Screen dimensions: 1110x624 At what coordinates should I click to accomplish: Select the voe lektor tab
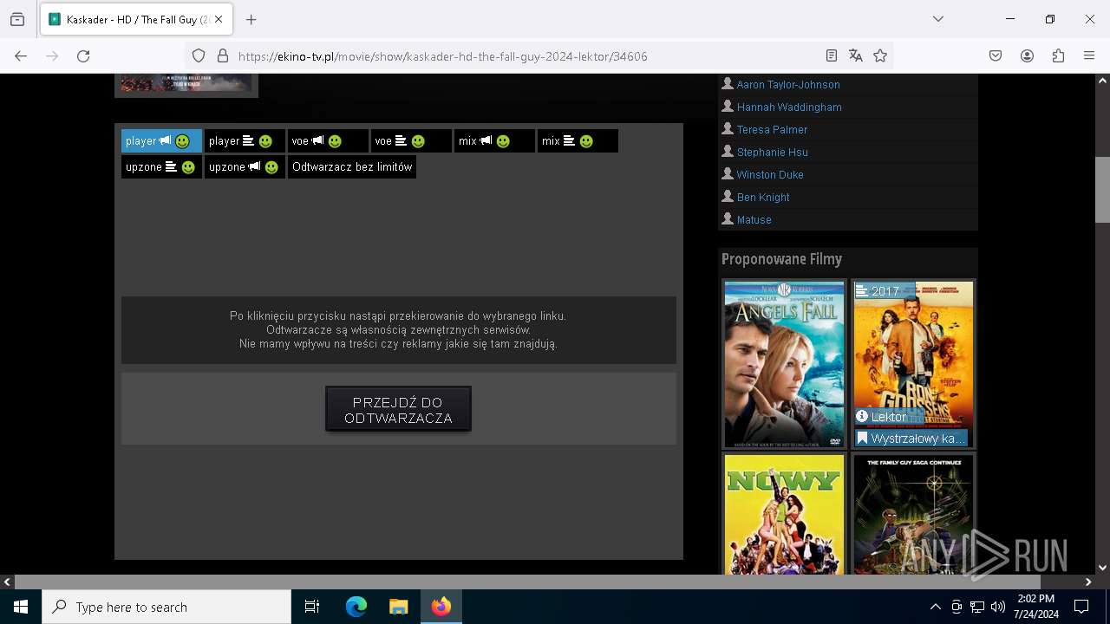pos(328,140)
